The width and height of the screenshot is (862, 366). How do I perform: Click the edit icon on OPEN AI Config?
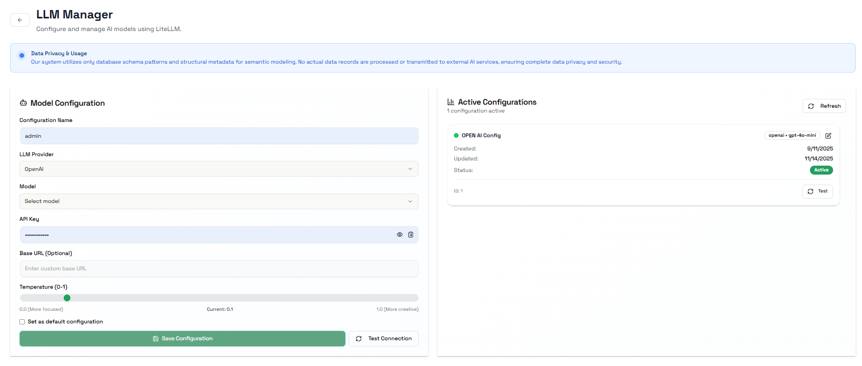(x=828, y=136)
